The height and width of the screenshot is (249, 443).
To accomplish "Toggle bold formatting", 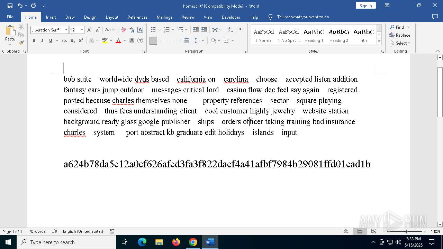I will pos(34,41).
